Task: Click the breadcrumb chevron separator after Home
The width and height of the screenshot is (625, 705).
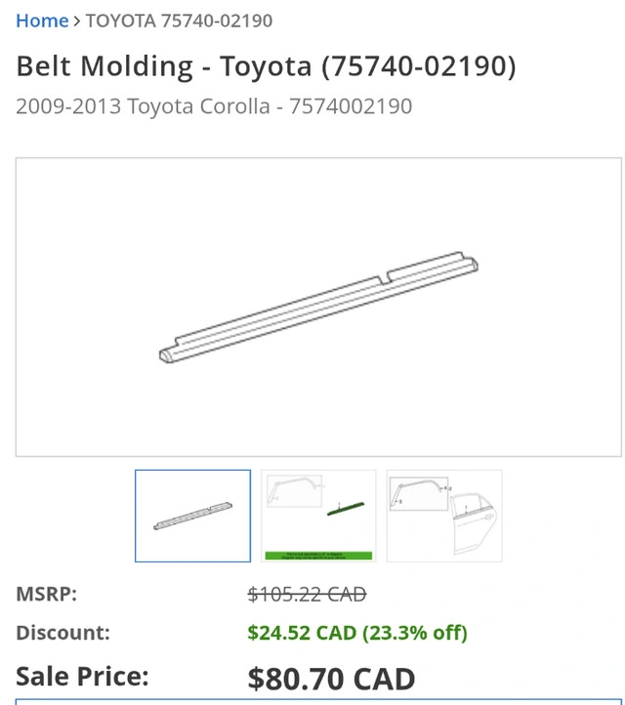Action: [77, 21]
